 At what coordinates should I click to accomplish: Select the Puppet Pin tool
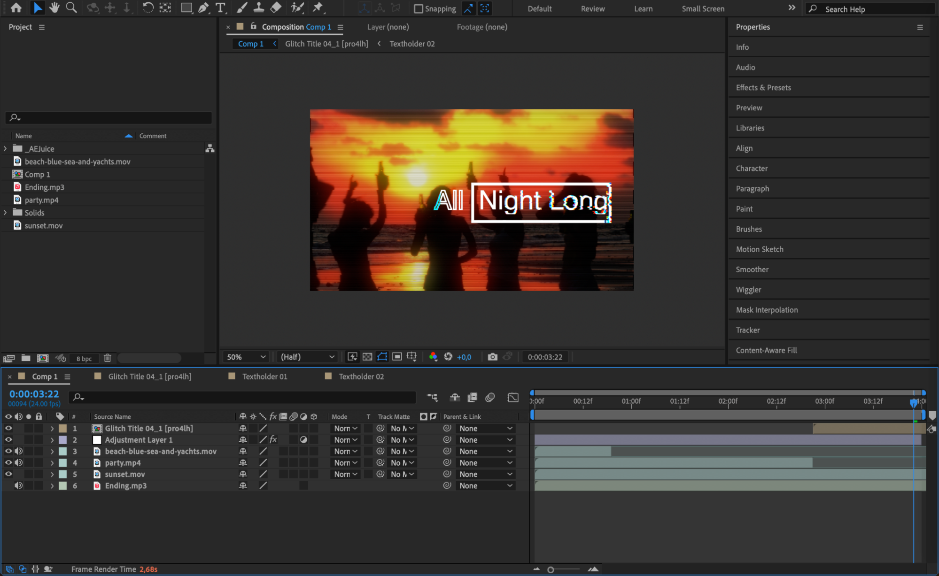[x=318, y=8]
